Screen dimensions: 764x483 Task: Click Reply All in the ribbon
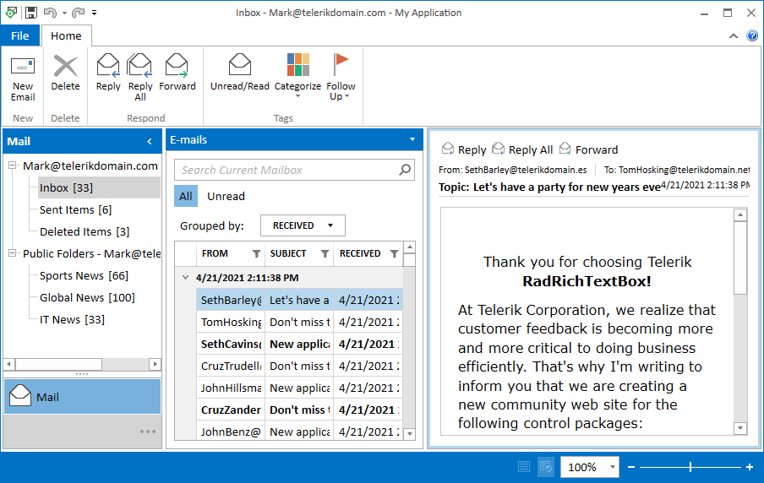[x=140, y=78]
